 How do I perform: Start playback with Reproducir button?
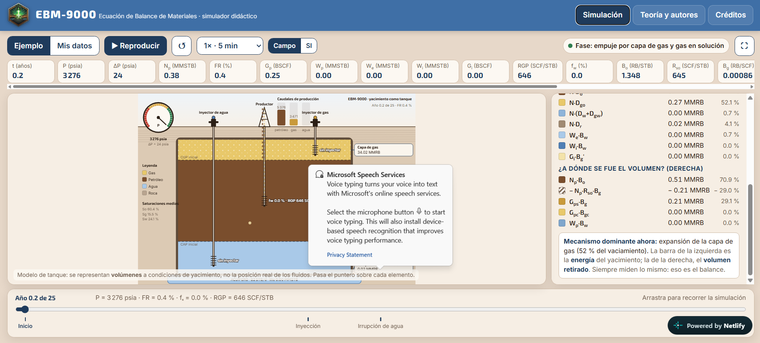[136, 46]
